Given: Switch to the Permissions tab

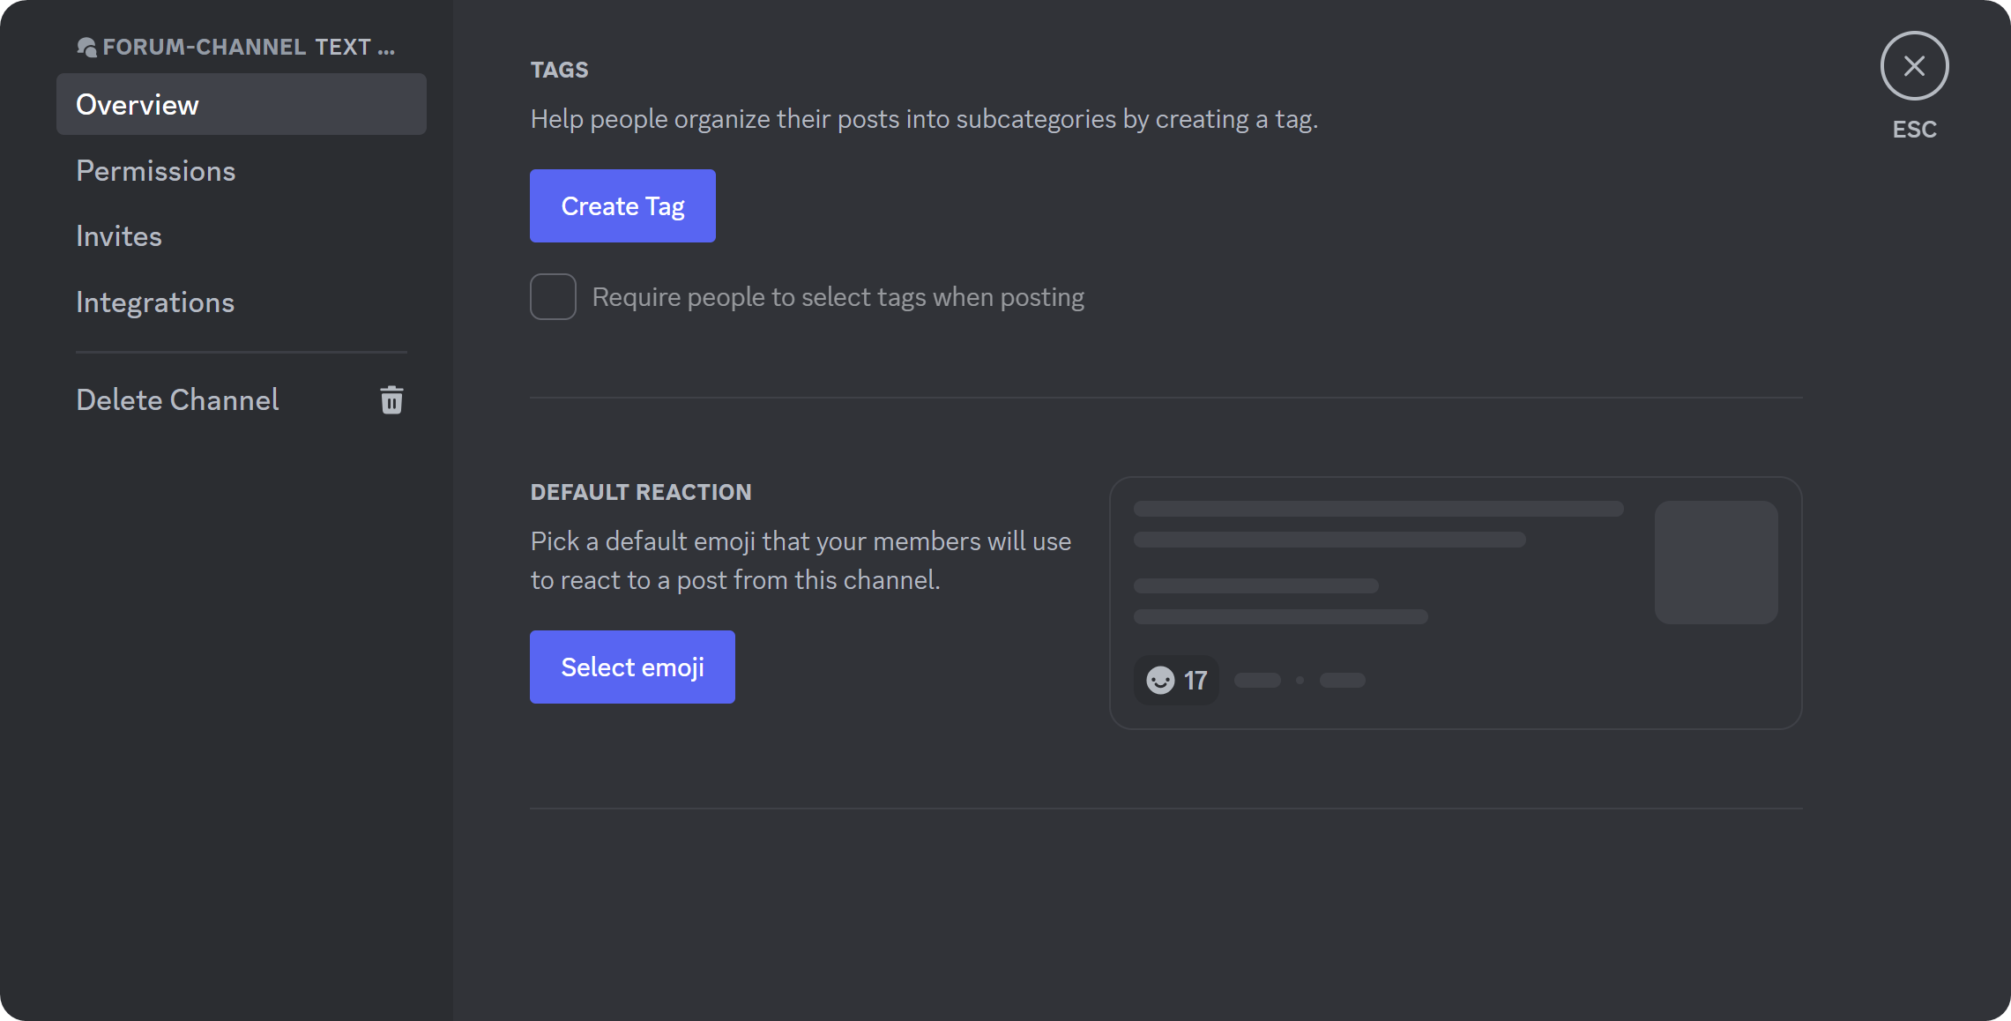Looking at the screenshot, I should click(x=156, y=170).
